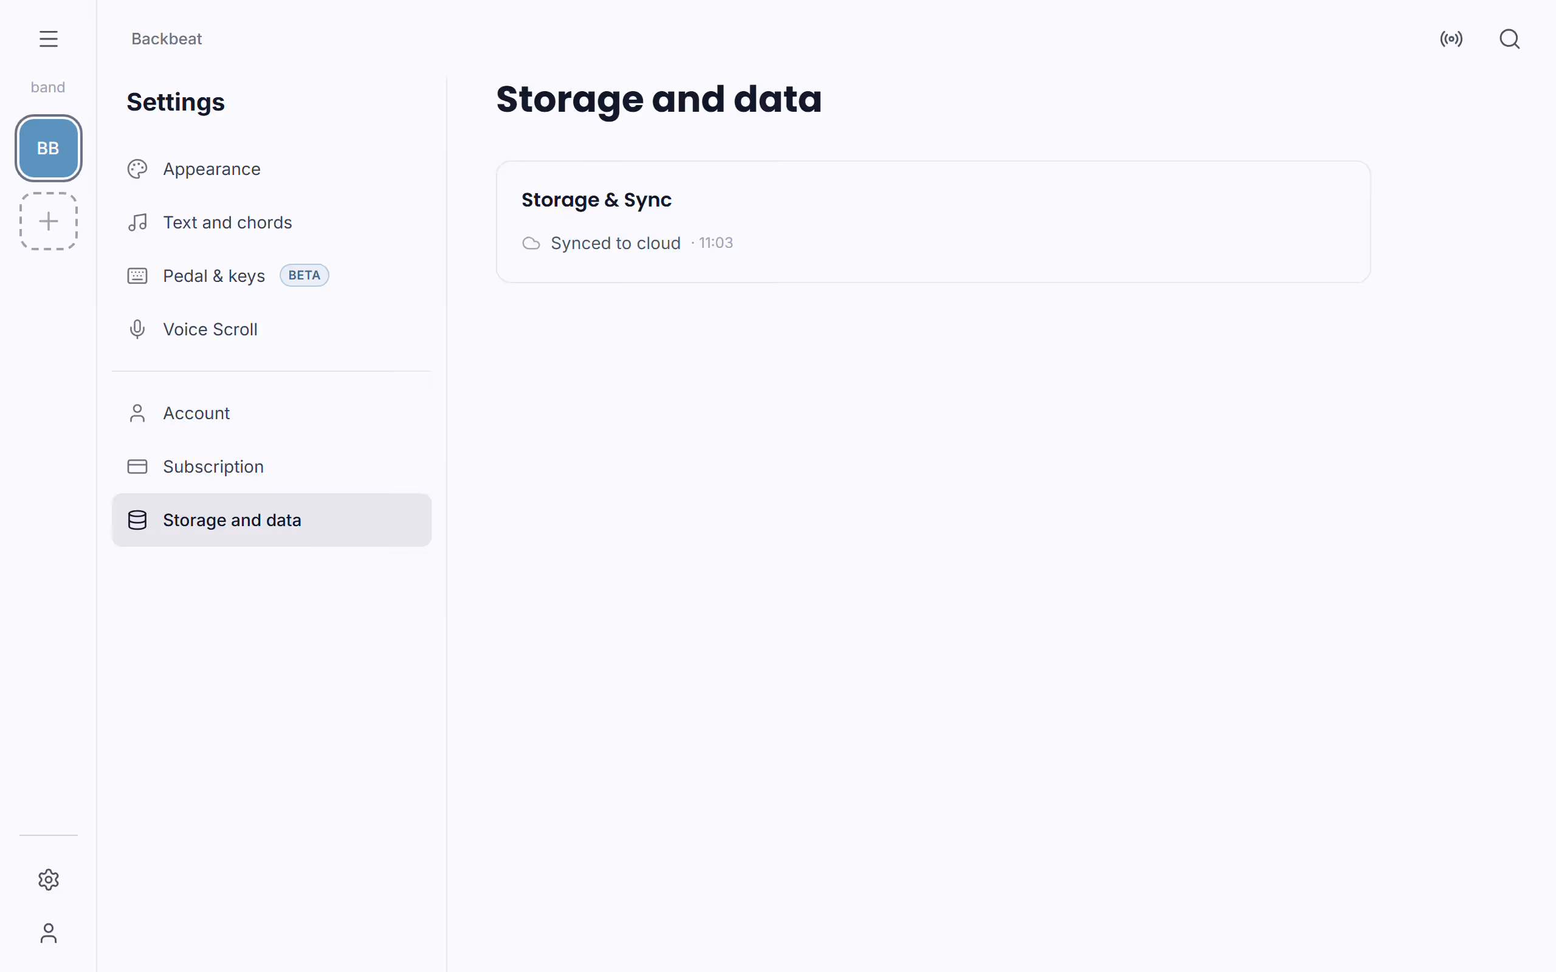Click the microphone icon for Voice Scroll
This screenshot has height=972, width=1556.
click(x=137, y=329)
